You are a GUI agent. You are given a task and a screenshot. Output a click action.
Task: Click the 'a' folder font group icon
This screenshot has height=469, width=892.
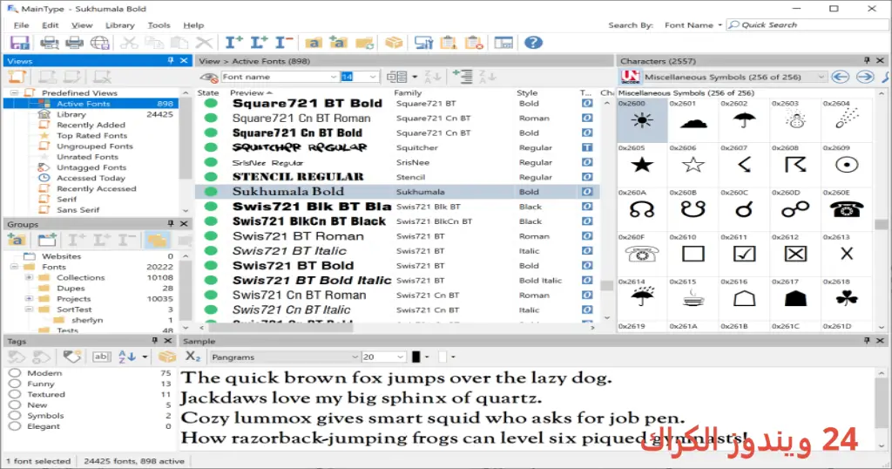click(x=314, y=43)
